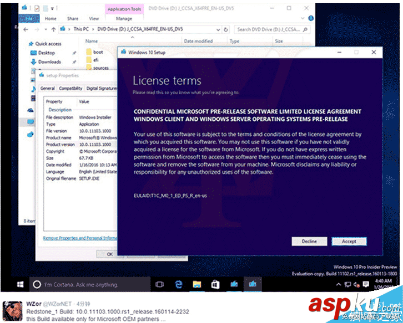Select Product version property row

coord(80,145)
